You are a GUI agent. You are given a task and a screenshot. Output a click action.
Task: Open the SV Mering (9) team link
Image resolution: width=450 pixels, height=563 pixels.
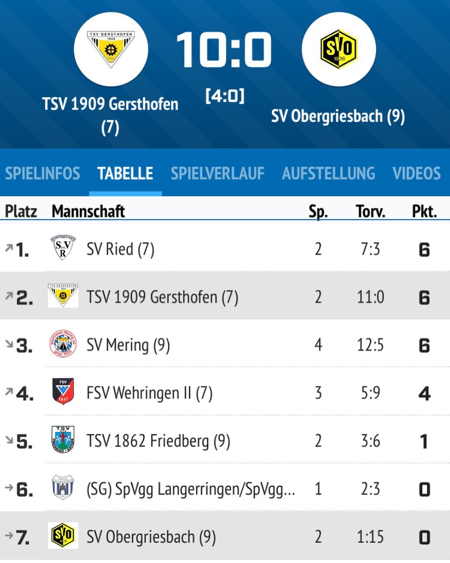pyautogui.click(x=128, y=345)
